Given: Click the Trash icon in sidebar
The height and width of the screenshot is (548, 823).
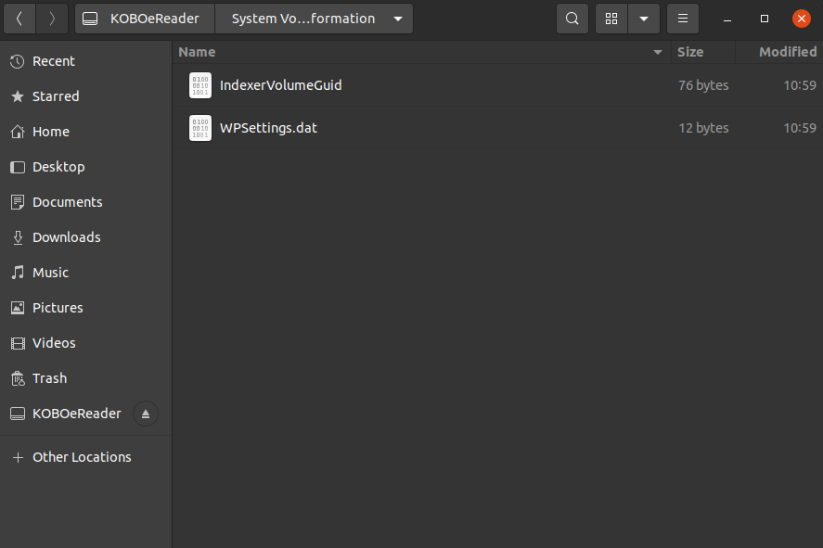Looking at the screenshot, I should coord(18,378).
